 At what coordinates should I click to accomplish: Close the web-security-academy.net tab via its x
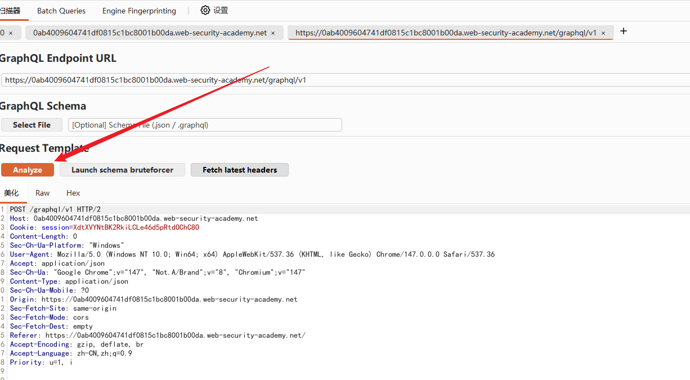[x=273, y=33]
